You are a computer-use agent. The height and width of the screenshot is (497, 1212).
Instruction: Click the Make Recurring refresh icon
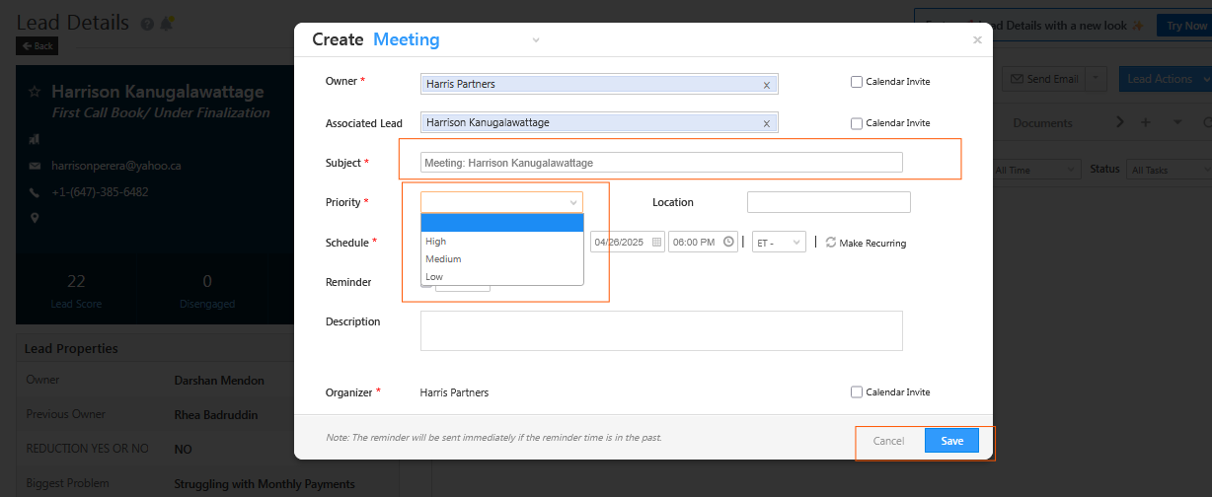click(831, 243)
